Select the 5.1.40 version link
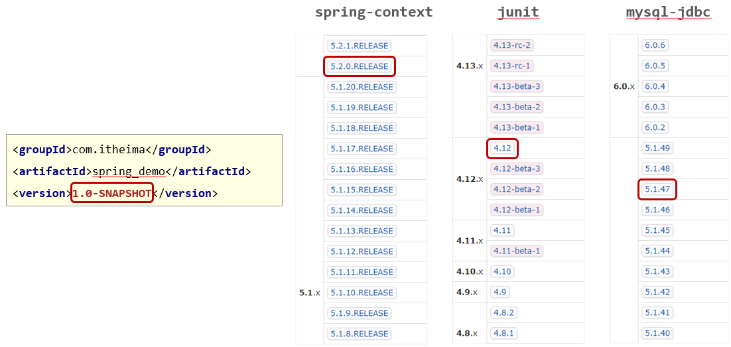The height and width of the screenshot is (347, 731). (x=657, y=333)
